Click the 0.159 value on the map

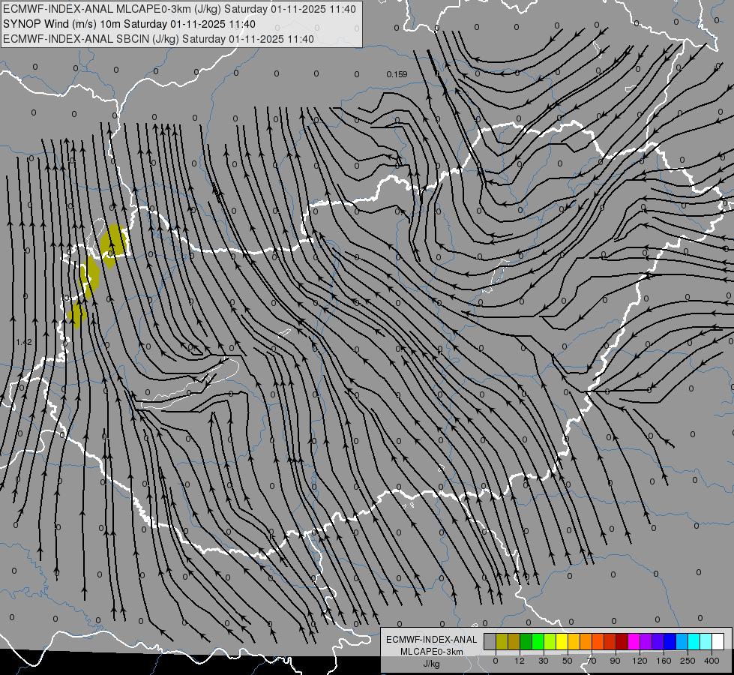coord(397,74)
